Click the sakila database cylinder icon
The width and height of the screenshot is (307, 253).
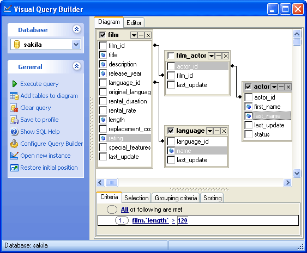coord(17,45)
